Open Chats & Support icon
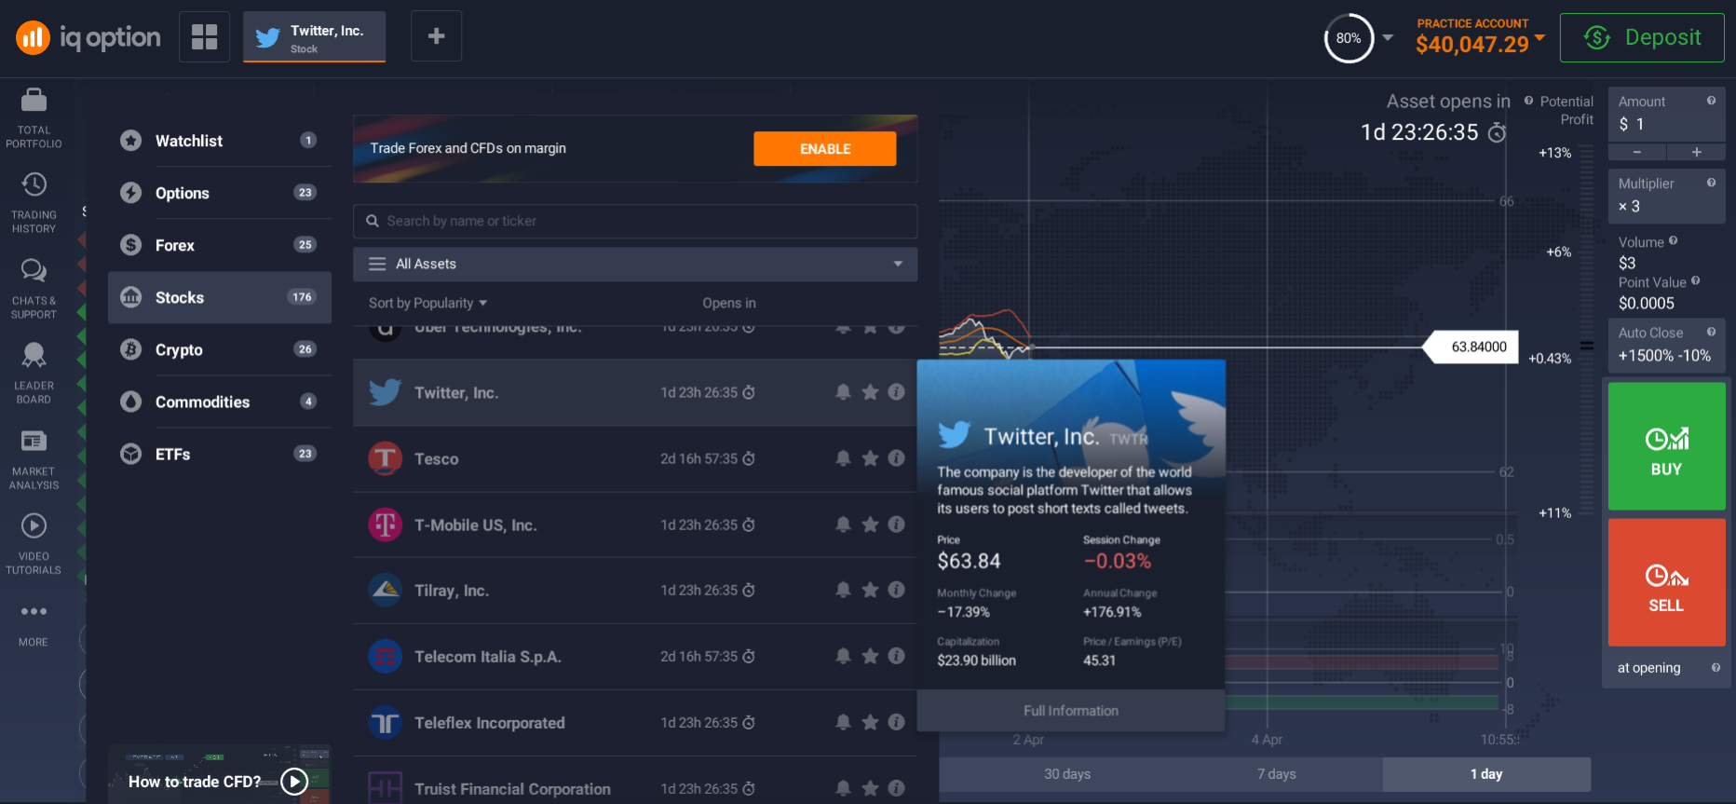The height and width of the screenshot is (804, 1736). point(34,271)
